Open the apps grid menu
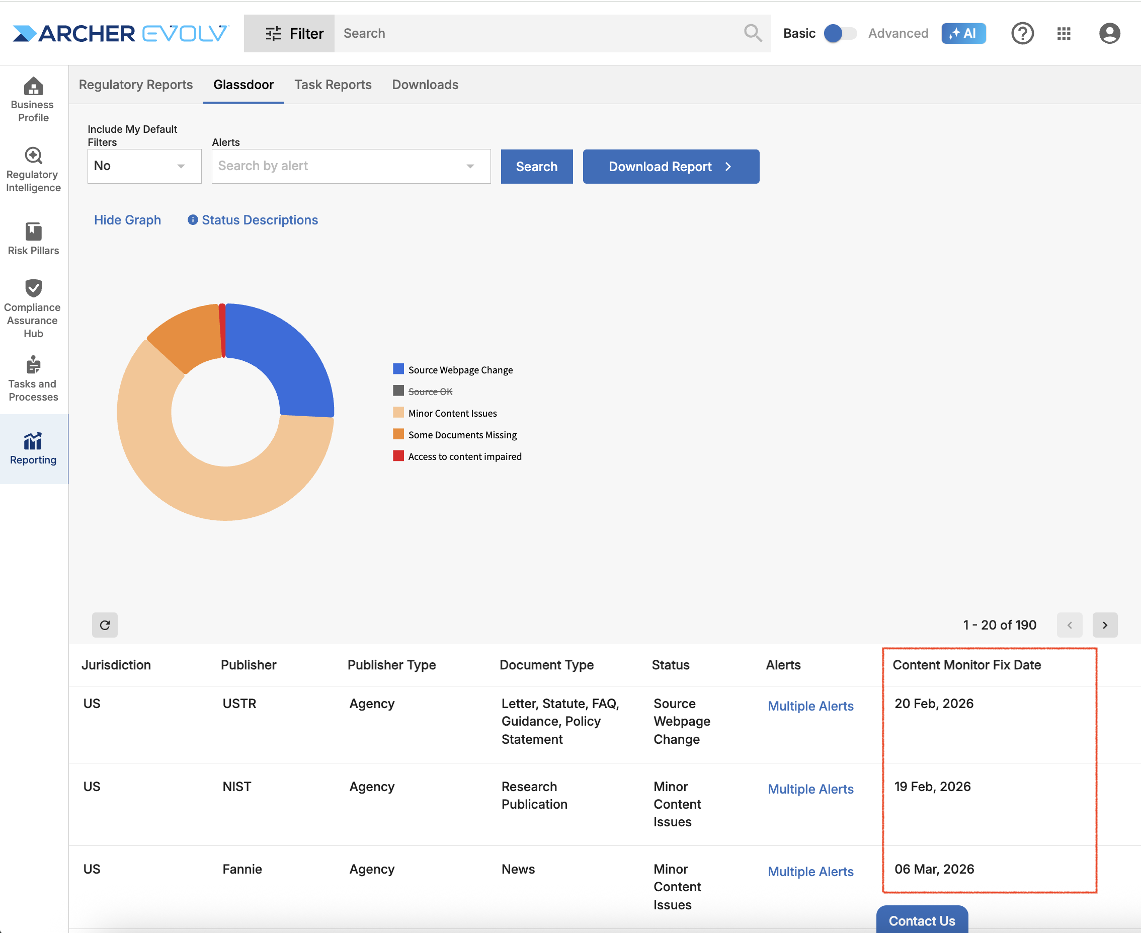 (x=1064, y=33)
